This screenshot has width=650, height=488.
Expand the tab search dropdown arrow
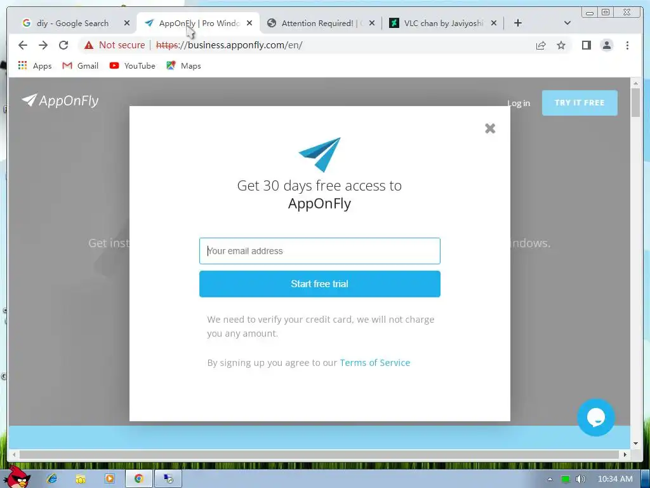[x=567, y=23]
